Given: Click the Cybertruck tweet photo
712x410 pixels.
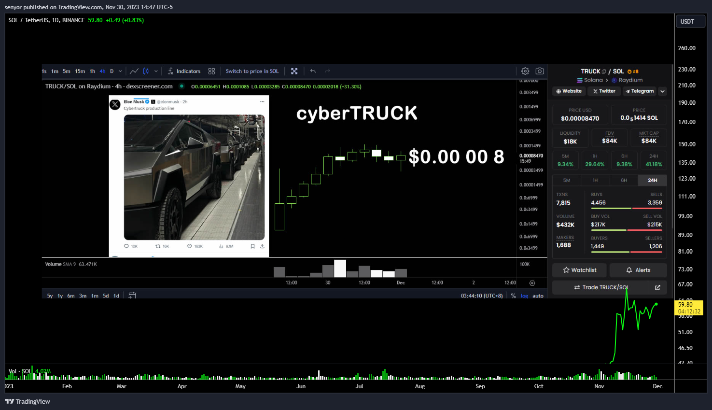Looking at the screenshot, I should pyautogui.click(x=194, y=177).
